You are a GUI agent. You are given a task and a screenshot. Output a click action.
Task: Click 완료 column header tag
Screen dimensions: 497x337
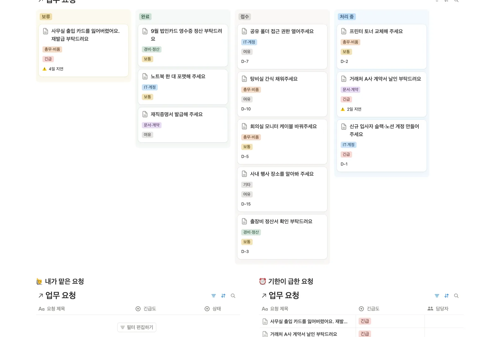click(x=145, y=17)
